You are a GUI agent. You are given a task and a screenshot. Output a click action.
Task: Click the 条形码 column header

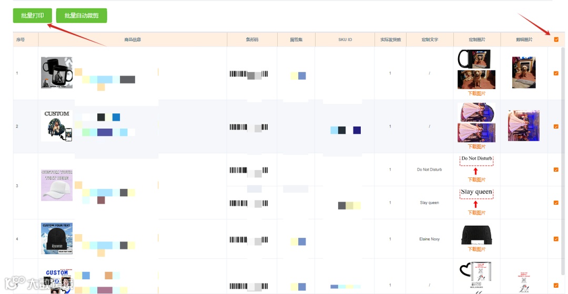point(252,39)
